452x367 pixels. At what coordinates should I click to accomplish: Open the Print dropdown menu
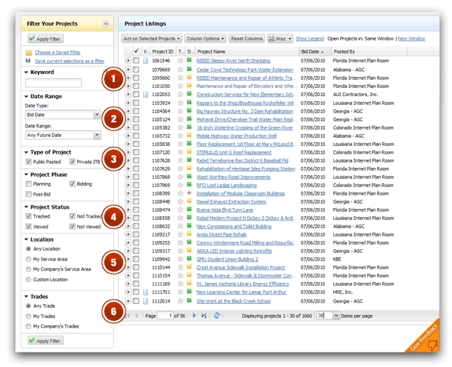tap(290, 39)
